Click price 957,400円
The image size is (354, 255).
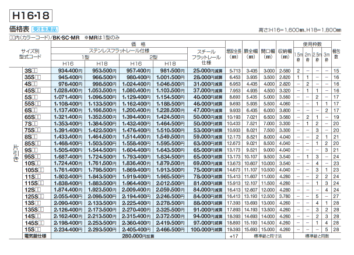138,71
